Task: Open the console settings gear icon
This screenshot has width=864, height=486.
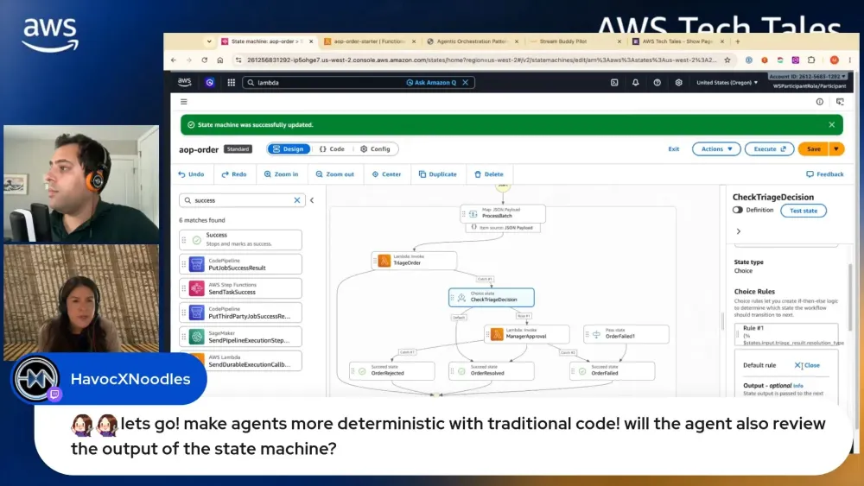Action: click(678, 83)
